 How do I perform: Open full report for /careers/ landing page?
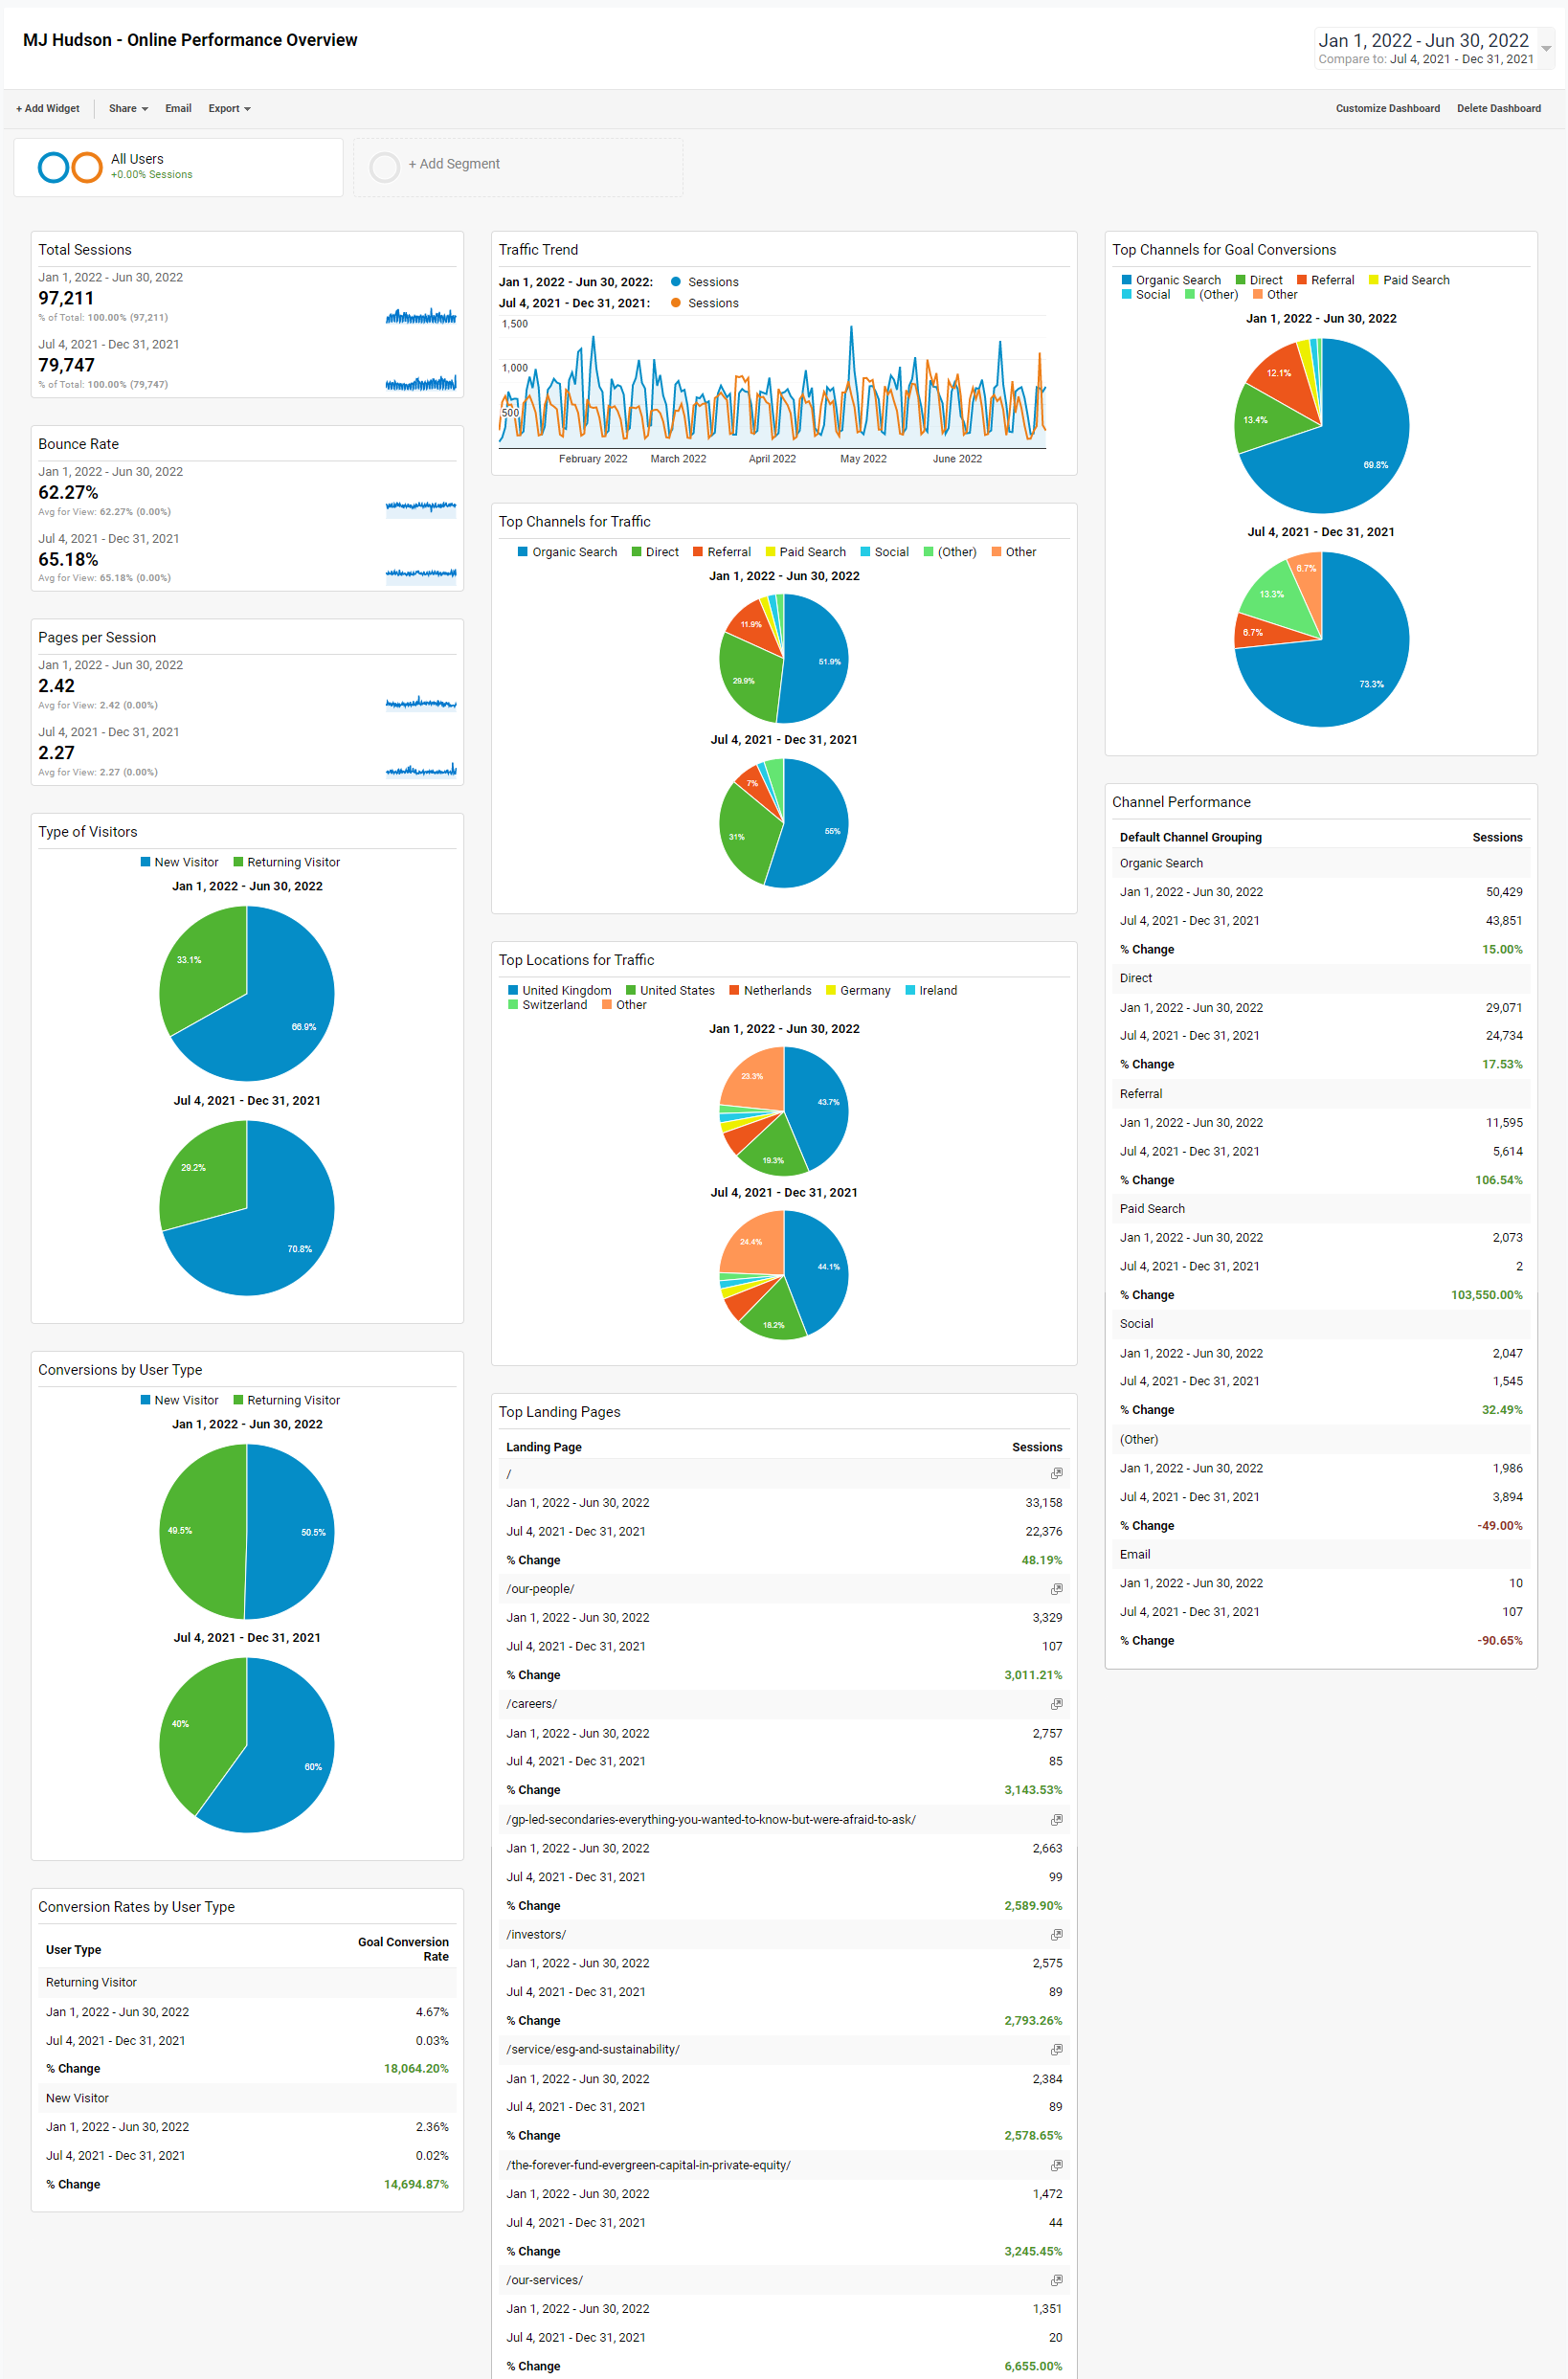point(1056,1705)
